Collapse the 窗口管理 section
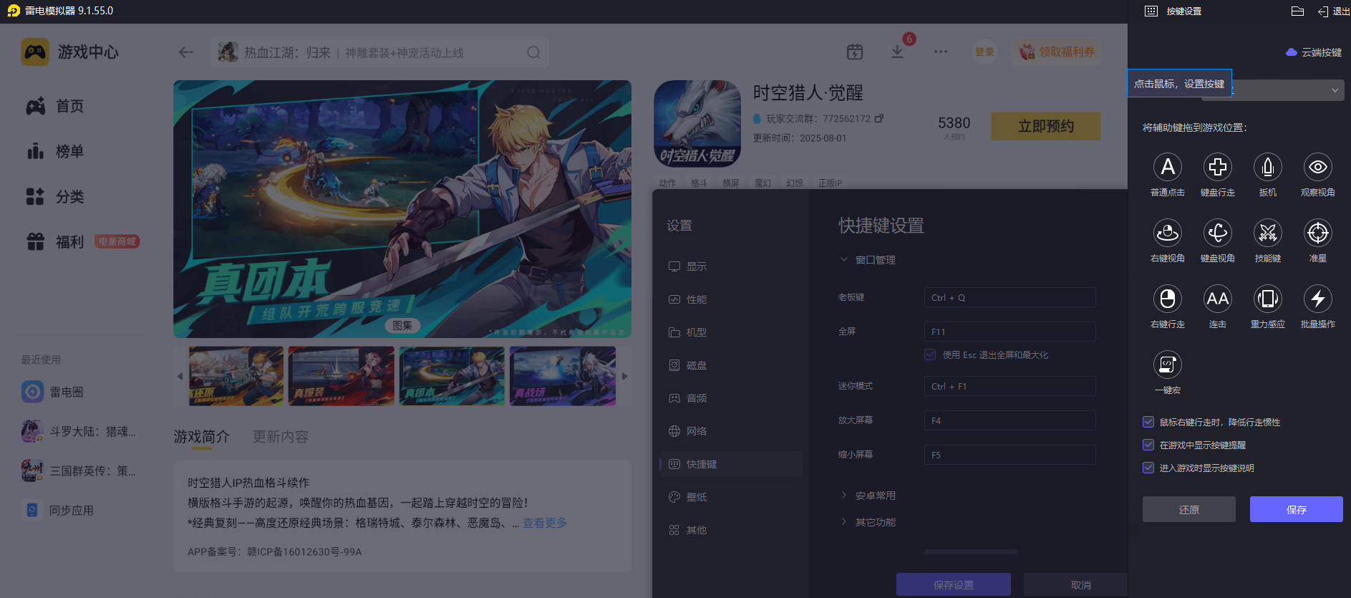 point(868,260)
